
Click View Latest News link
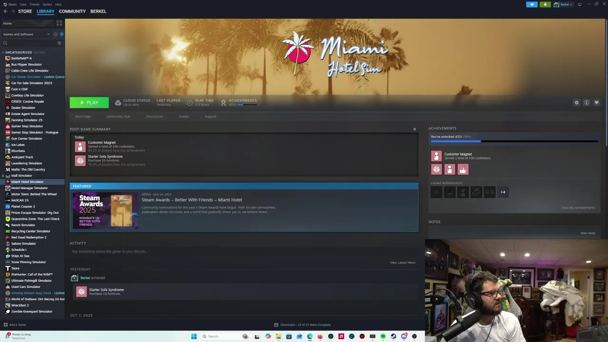point(403,263)
